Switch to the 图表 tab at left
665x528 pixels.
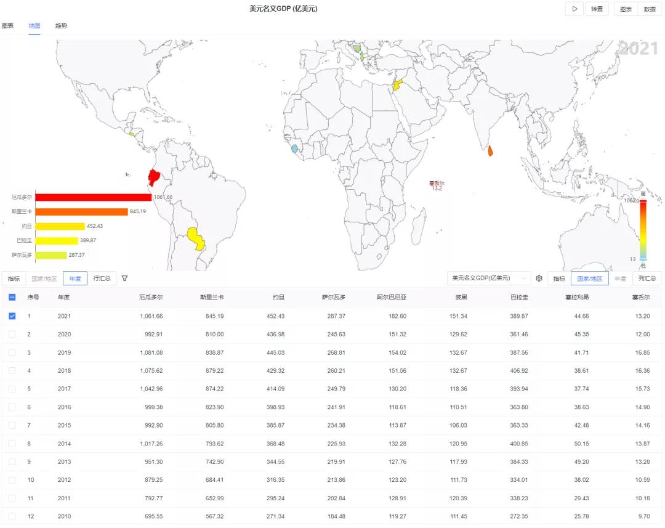pyautogui.click(x=7, y=25)
